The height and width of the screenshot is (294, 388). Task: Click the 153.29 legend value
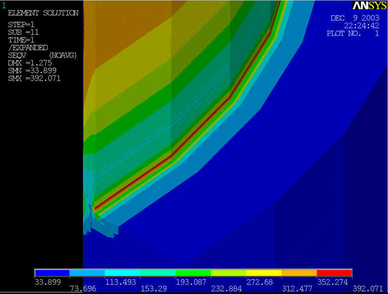(154, 289)
